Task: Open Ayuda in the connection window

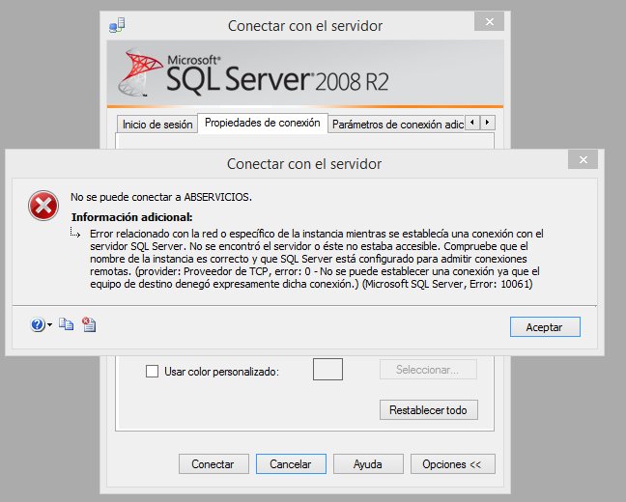Action: [x=368, y=463]
